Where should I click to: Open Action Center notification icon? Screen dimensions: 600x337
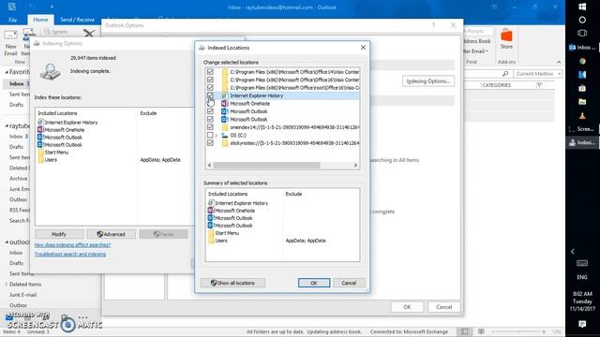[582, 324]
